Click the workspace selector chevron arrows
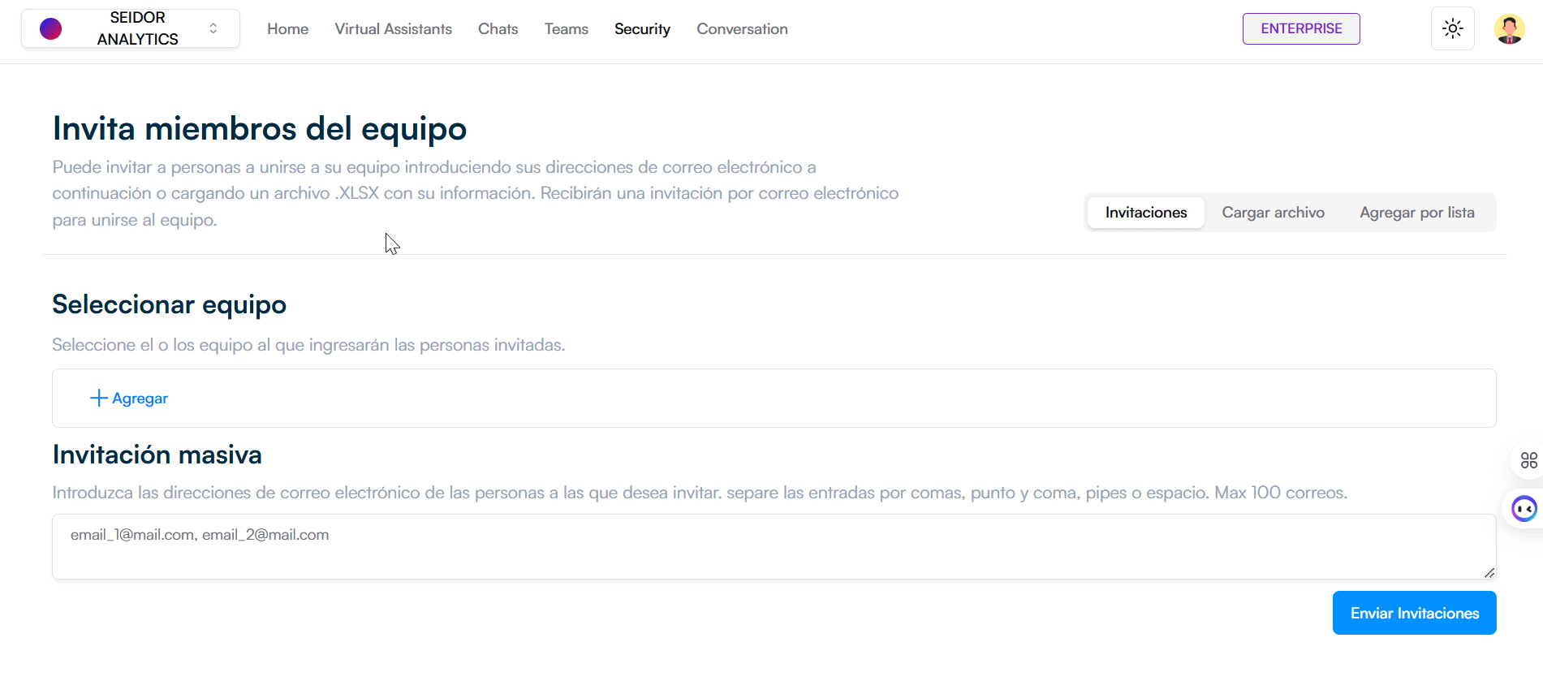This screenshot has height=698, width=1543. click(213, 28)
